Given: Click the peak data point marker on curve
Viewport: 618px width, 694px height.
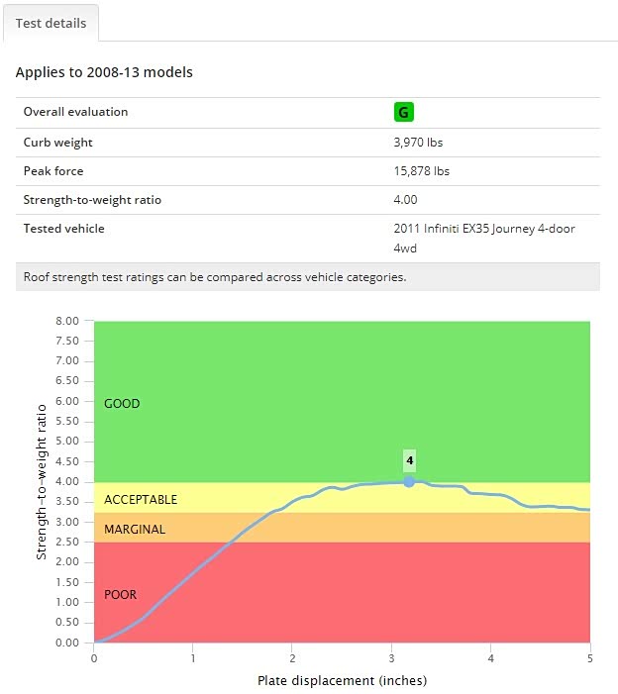Looking at the screenshot, I should click(x=409, y=481).
